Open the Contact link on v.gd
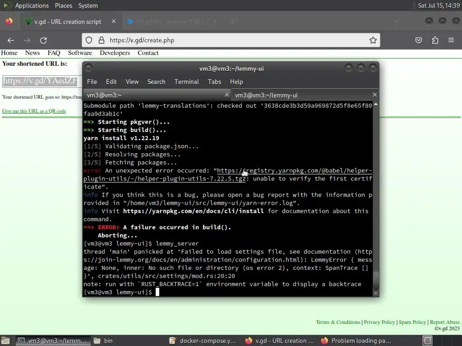Viewport: 462px width, 346px height. coord(148,53)
